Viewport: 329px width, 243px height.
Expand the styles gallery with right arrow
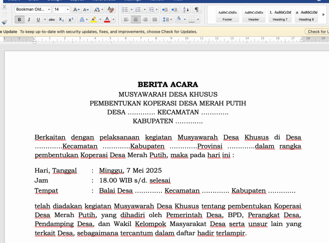(324, 14)
